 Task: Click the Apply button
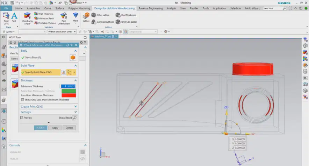pyautogui.click(x=55, y=128)
